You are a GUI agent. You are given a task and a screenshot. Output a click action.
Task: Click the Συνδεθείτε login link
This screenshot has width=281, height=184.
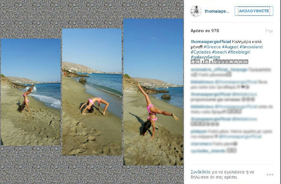tap(201, 172)
